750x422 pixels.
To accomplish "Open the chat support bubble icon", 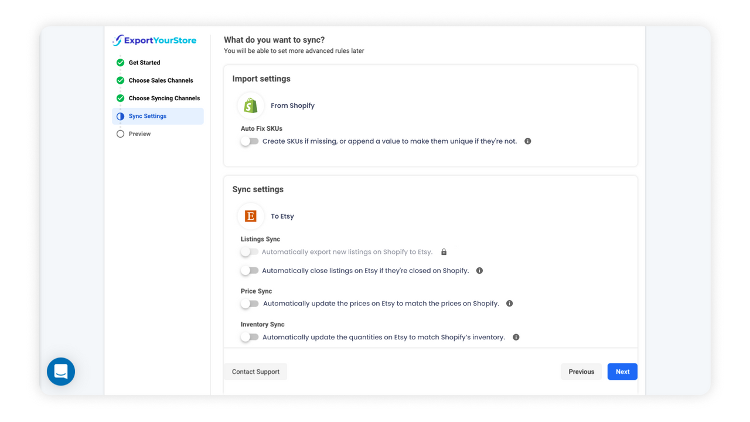I will click(x=61, y=372).
